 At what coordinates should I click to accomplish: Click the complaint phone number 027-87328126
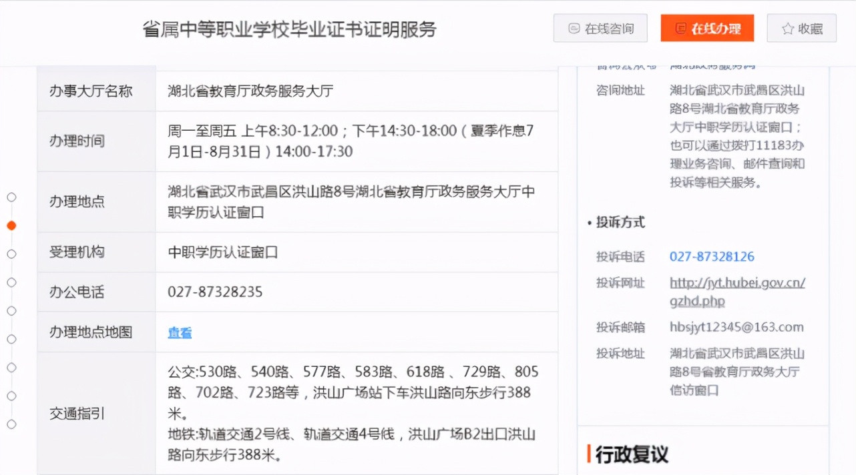coord(712,256)
